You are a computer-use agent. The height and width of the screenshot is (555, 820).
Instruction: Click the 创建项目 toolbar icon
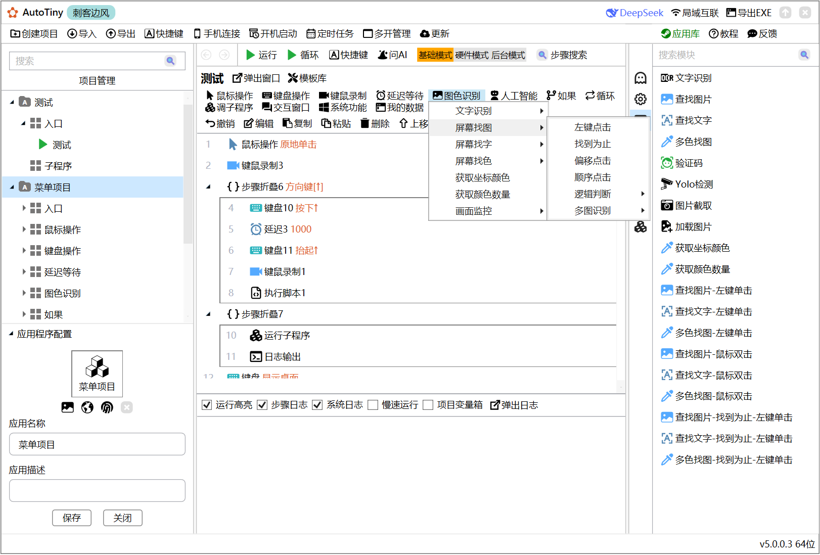tap(15, 34)
